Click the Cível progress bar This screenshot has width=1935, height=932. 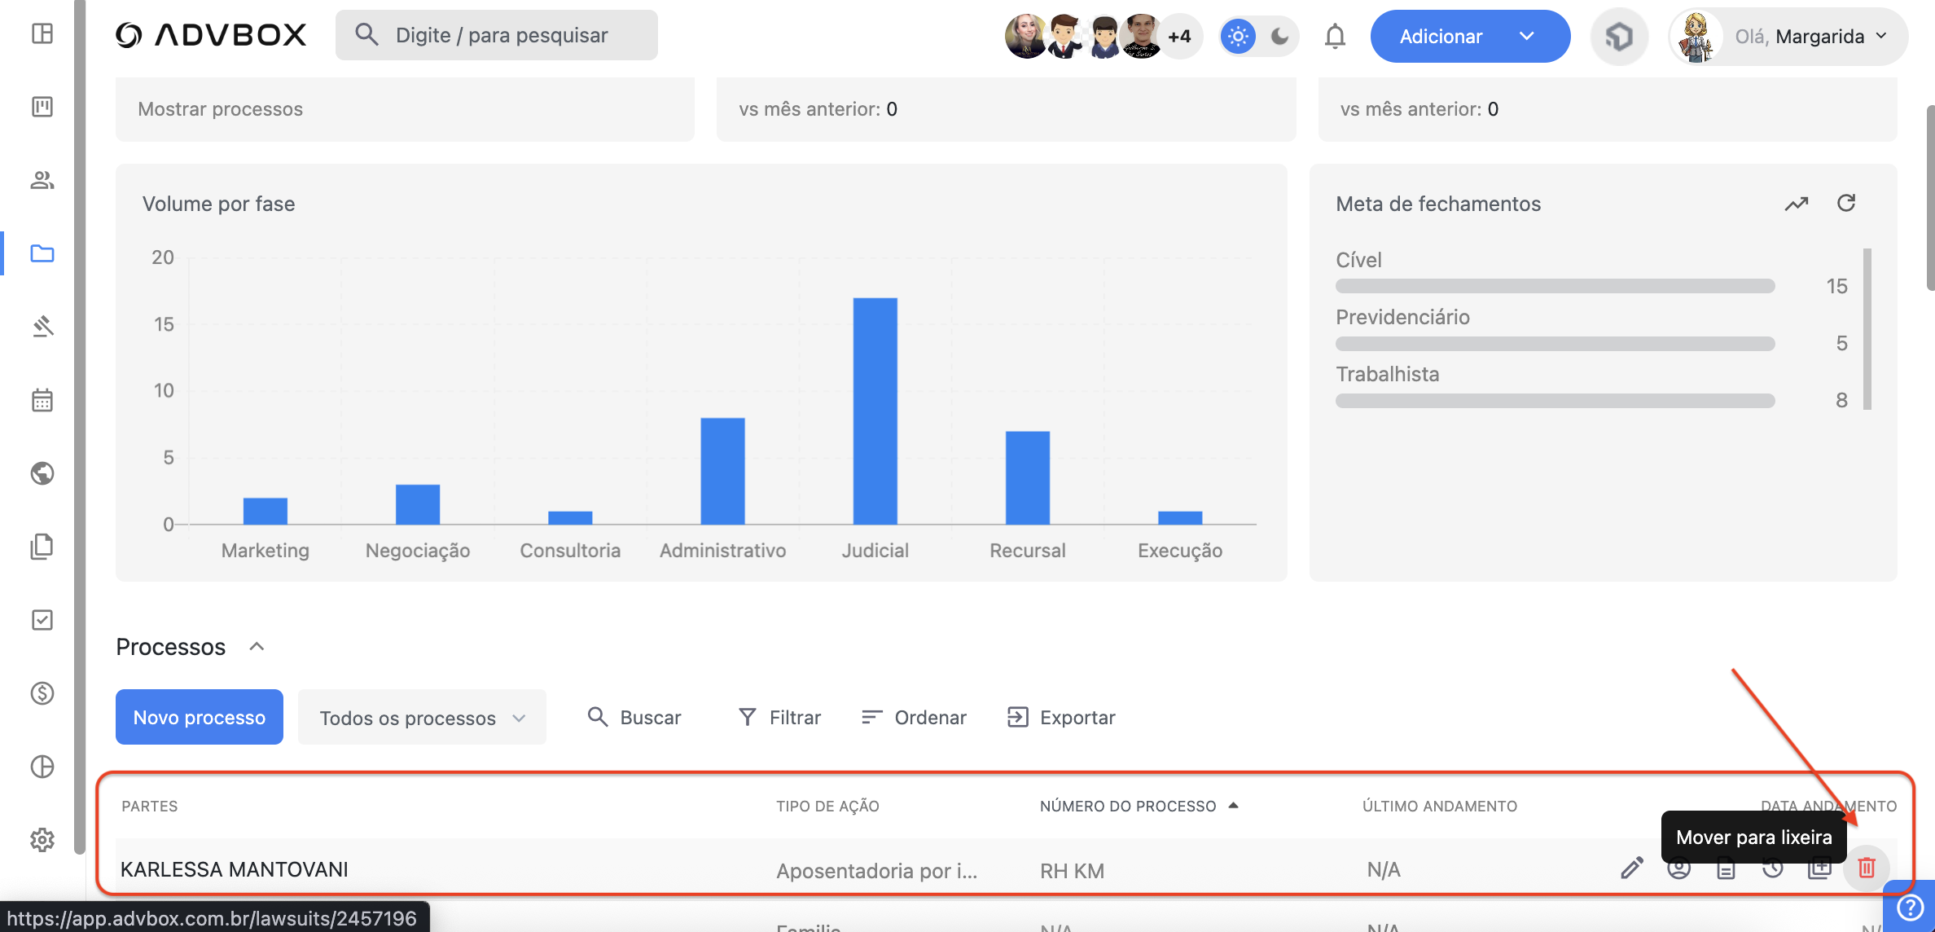tap(1555, 286)
